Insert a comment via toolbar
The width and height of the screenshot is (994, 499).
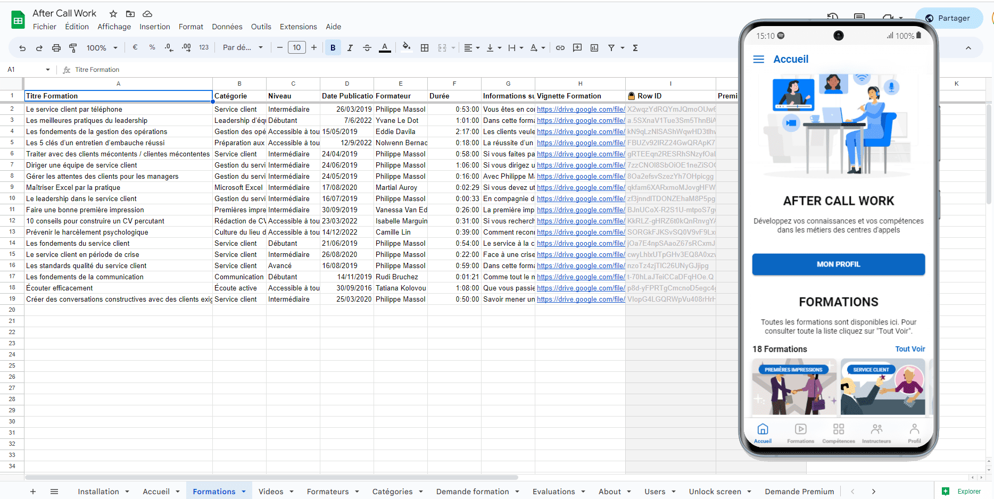(577, 47)
